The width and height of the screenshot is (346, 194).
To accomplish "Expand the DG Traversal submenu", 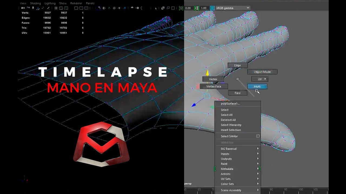I will tap(237, 149).
